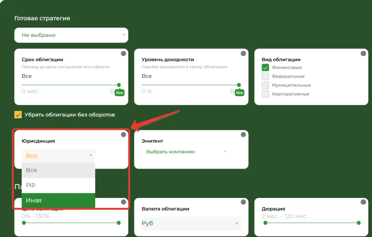The width and height of the screenshot is (372, 237).
Task: Click right handle of Дюрация slider
Action: pyautogui.click(x=359, y=223)
